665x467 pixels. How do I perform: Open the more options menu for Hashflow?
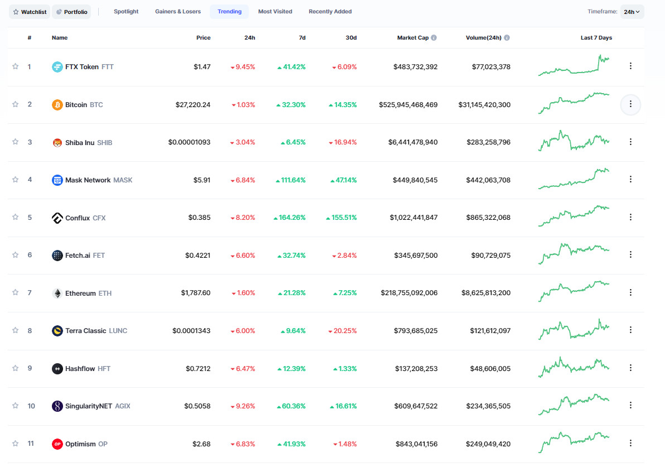click(x=630, y=368)
